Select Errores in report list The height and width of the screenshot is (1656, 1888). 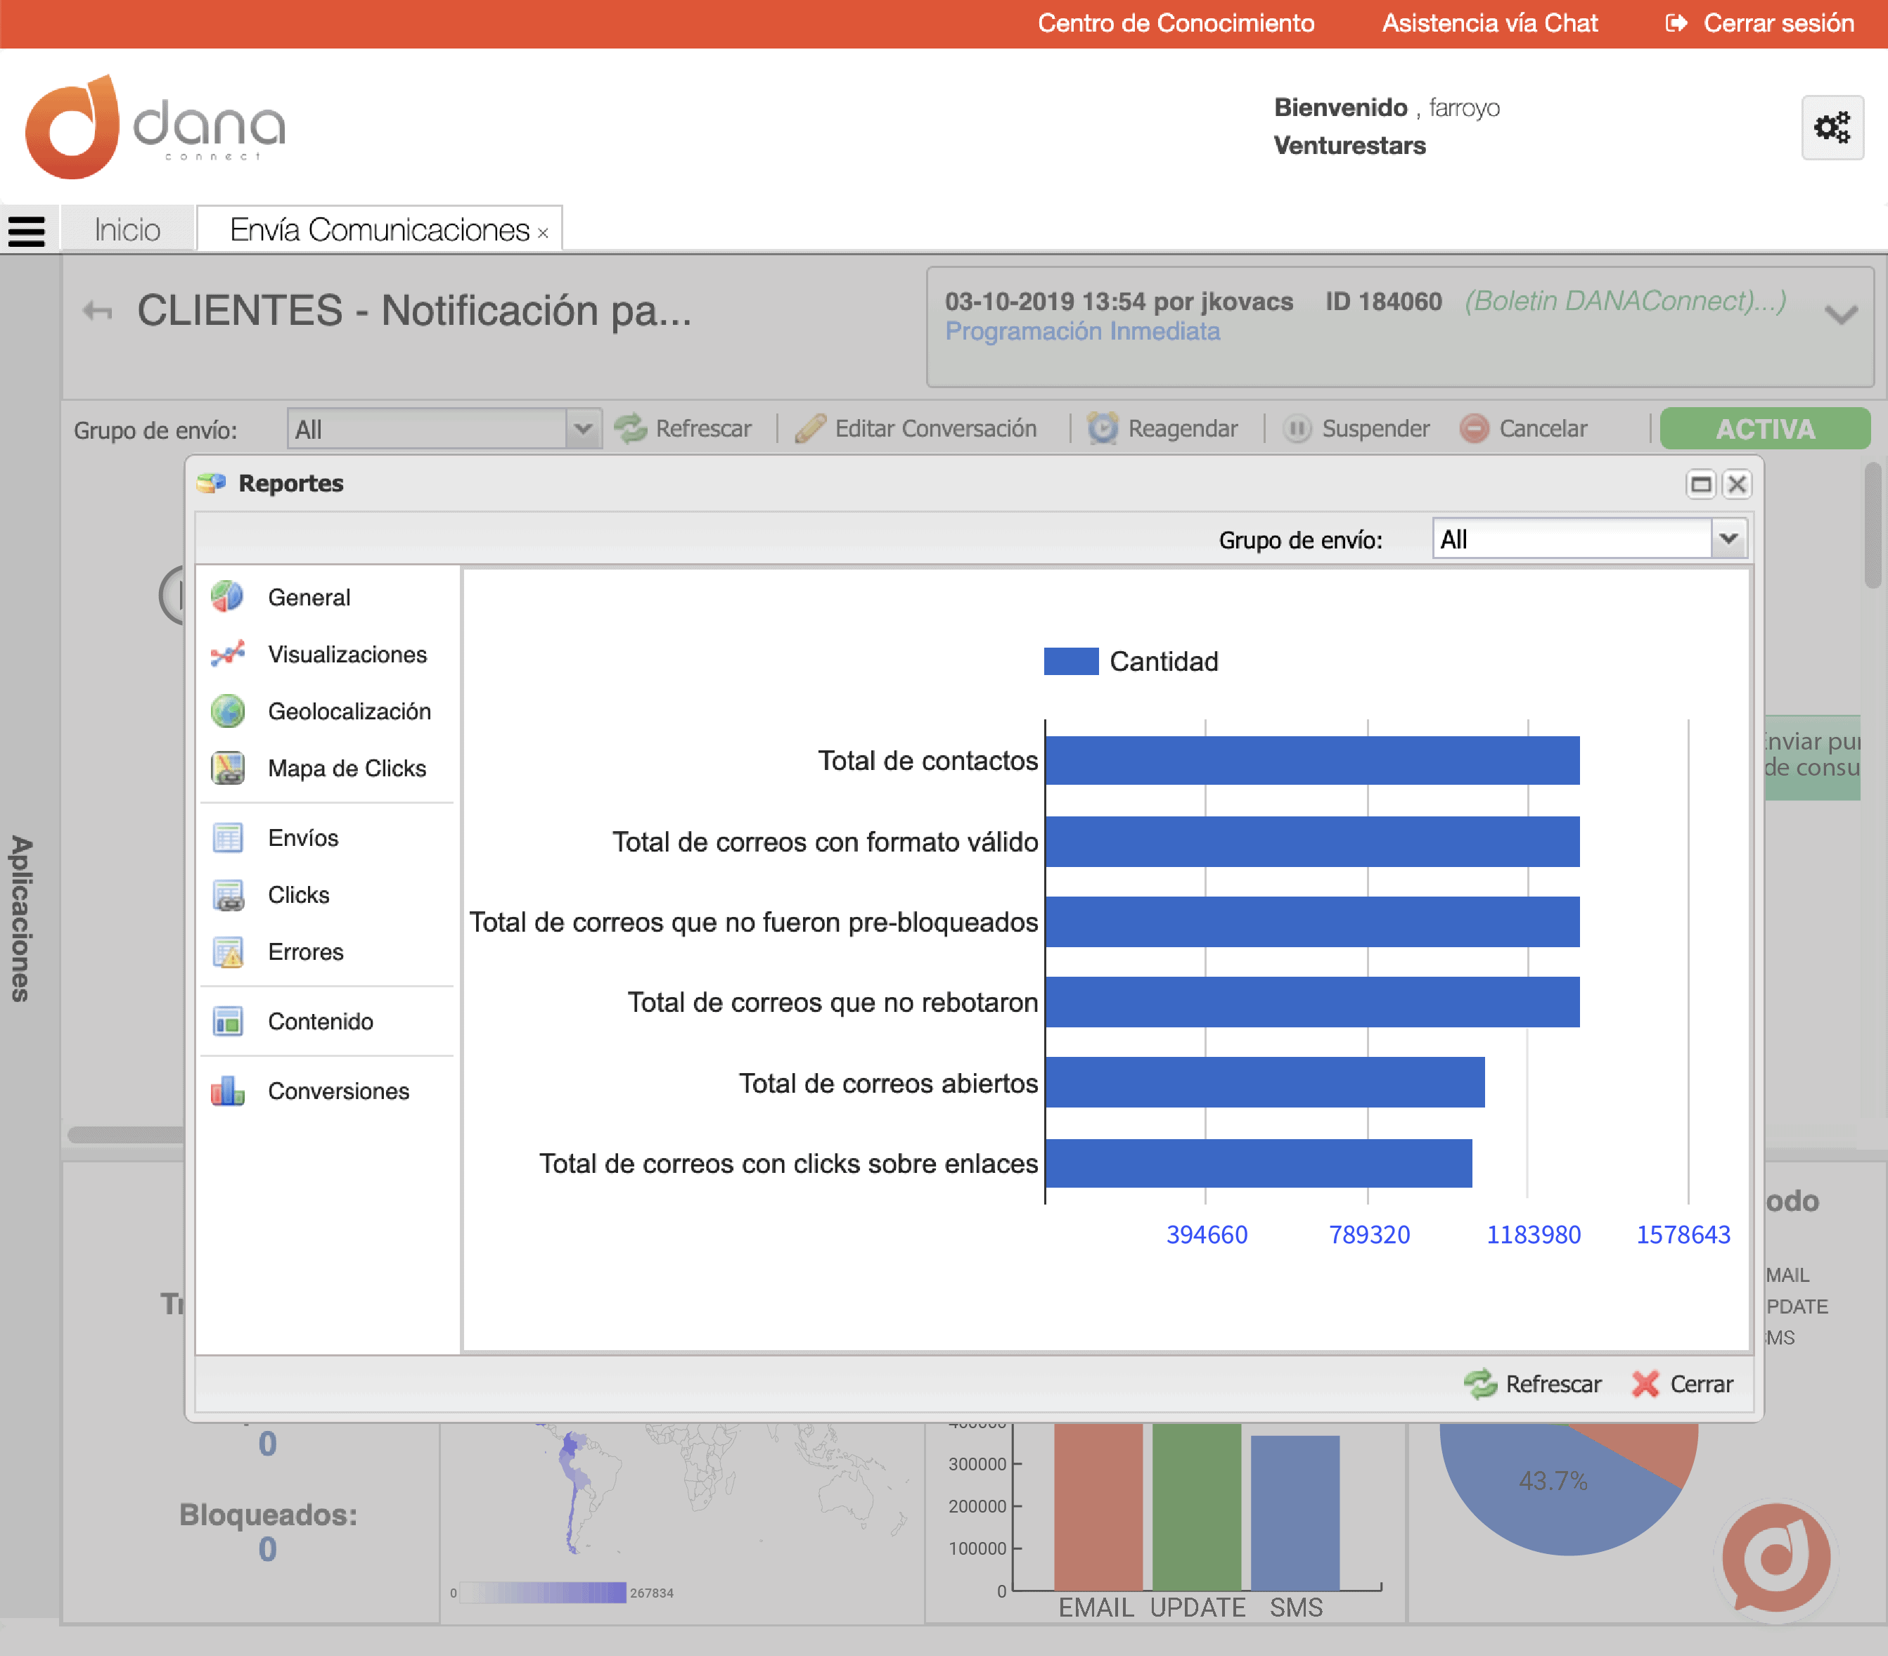[x=306, y=952]
